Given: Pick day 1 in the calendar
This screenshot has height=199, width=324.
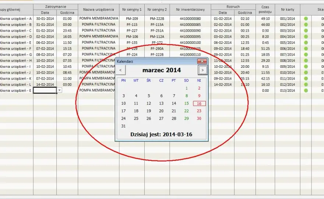Looking at the screenshot, I should pyautogui.click(x=187, y=88).
